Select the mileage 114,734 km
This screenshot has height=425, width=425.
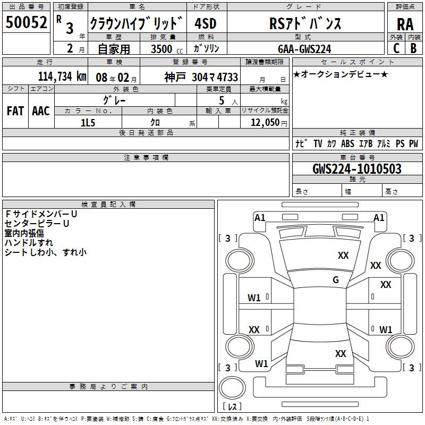click(x=62, y=76)
